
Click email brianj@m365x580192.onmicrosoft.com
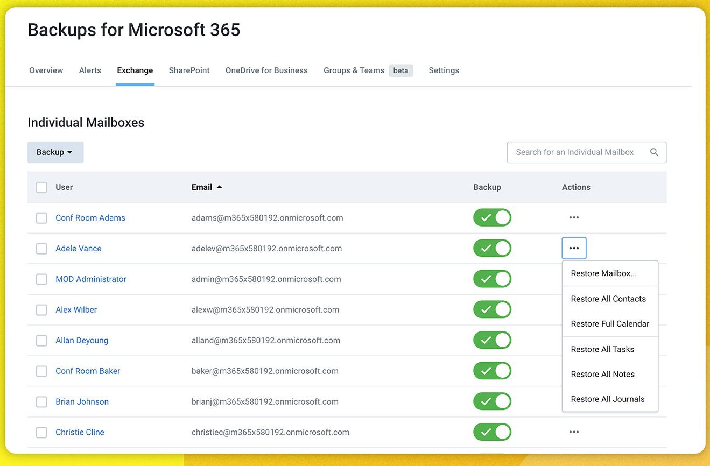point(265,402)
